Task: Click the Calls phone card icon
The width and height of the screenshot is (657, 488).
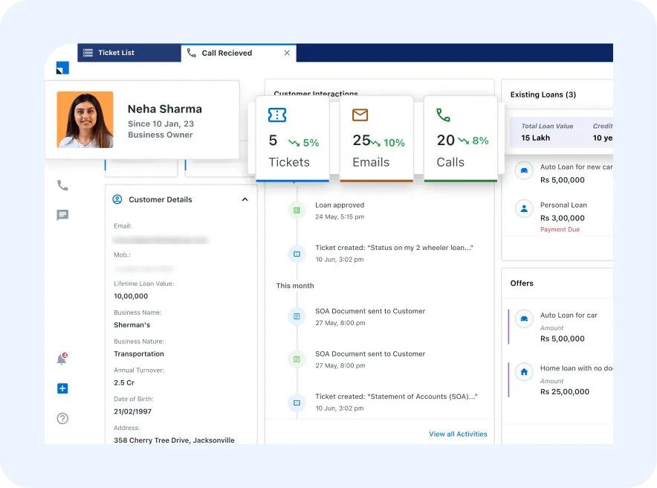Action: tap(443, 115)
